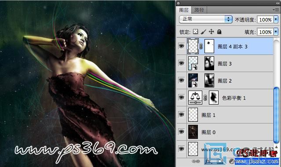Hide the 图层 4 副本 3 layer

[x=181, y=46]
